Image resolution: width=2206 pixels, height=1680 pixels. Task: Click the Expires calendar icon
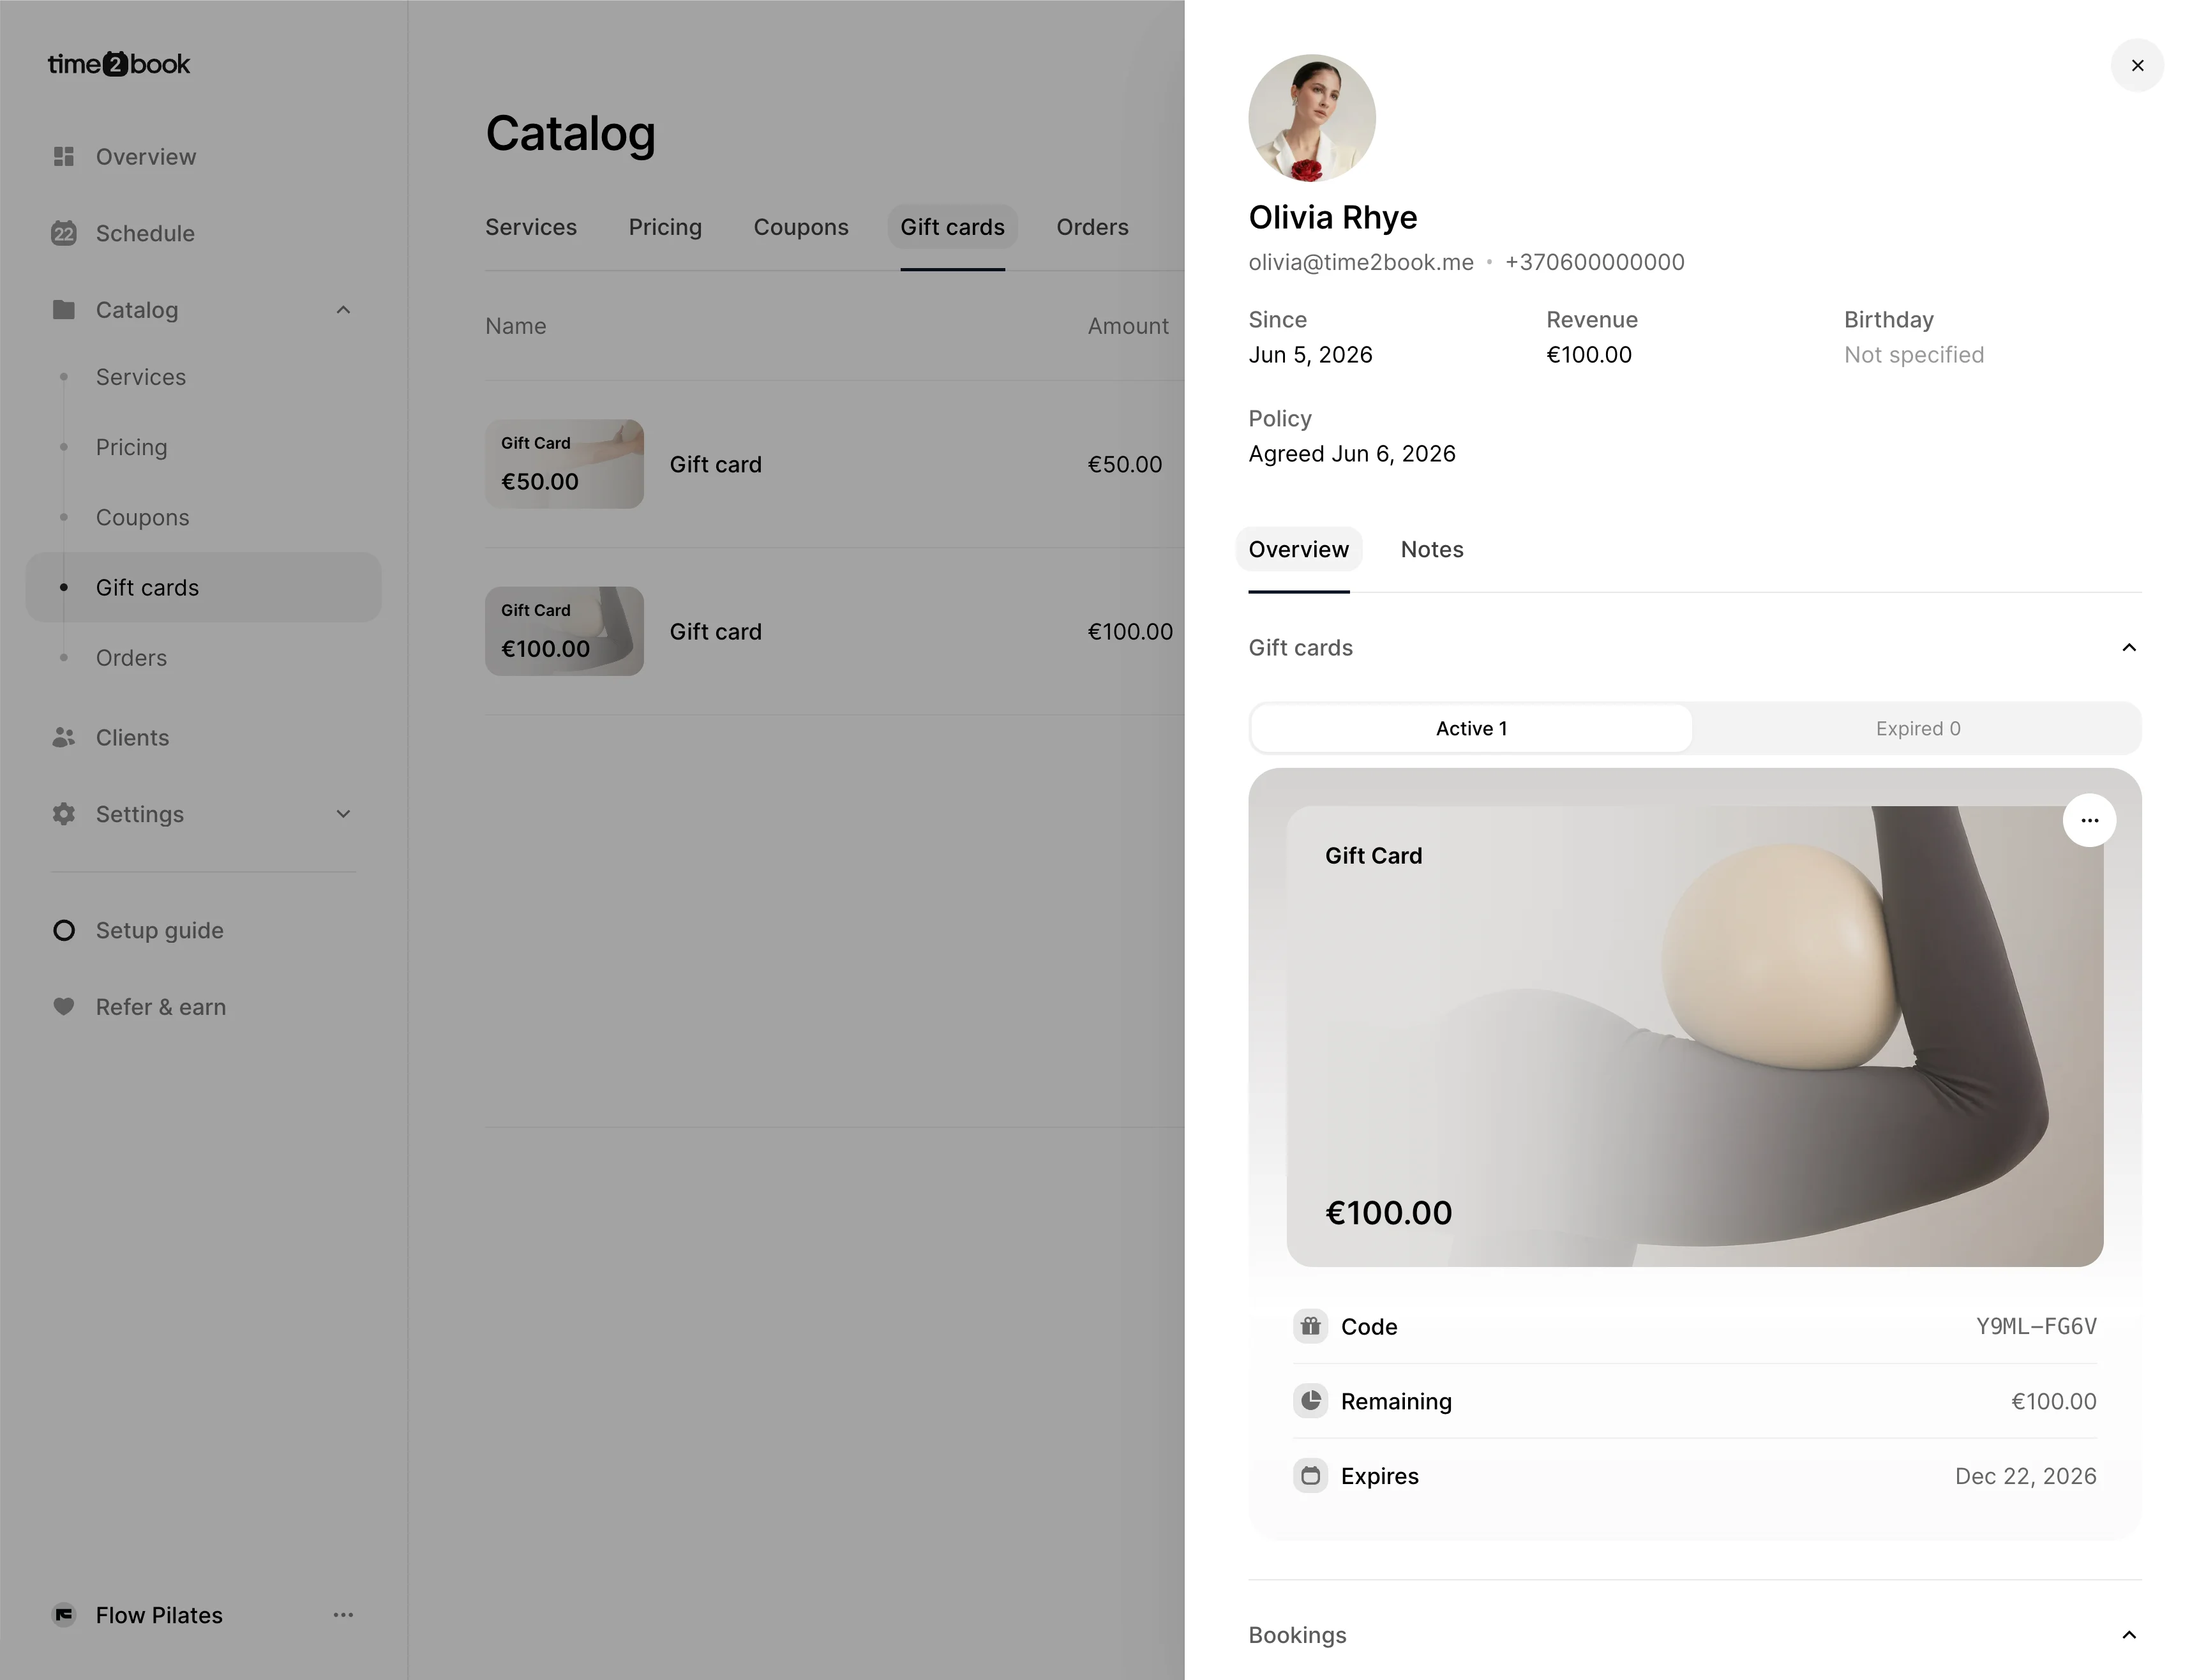tap(1310, 1476)
